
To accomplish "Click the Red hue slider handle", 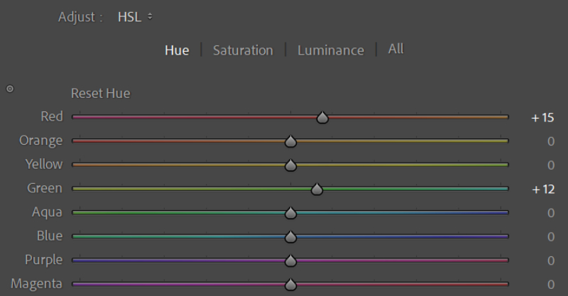I will click(322, 117).
